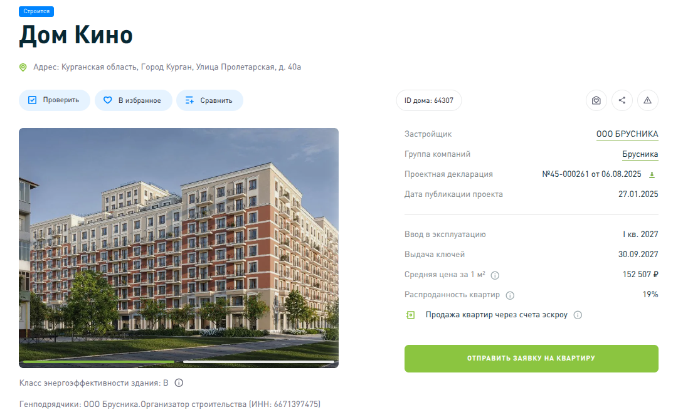Viewport: 683px width, 417px height.
Task: Show info about average price per m²
Action: pos(495,275)
